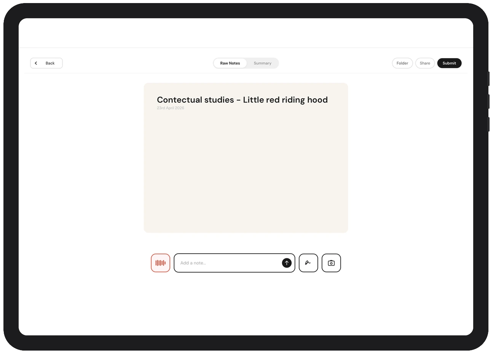The image size is (493, 354).
Task: Click the Share button
Action: pyautogui.click(x=425, y=63)
